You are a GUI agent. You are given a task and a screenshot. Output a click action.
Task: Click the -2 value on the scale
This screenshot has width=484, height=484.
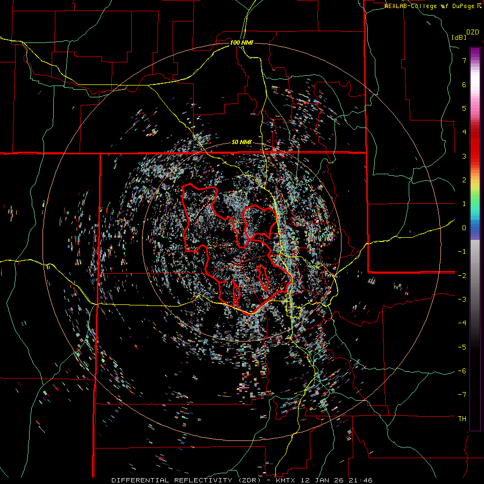(x=462, y=275)
